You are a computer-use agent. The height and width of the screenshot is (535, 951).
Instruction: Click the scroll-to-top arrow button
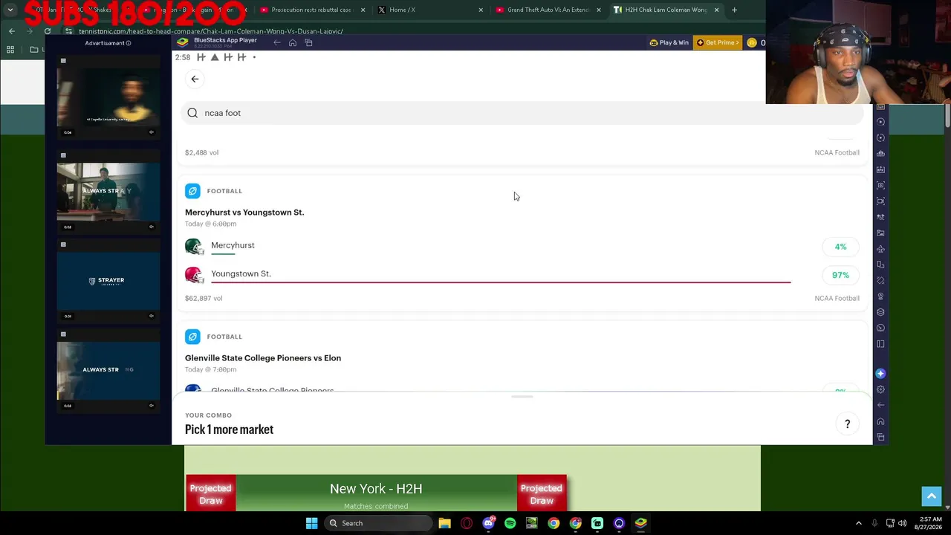coord(931,496)
